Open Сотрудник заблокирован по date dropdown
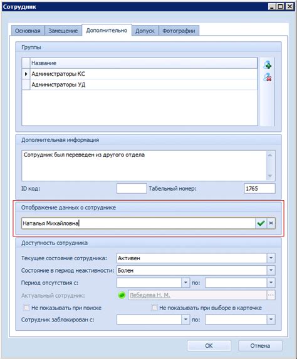The width and height of the screenshot is (297, 359). pyautogui.click(x=271, y=320)
